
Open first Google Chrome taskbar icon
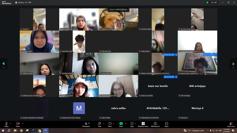pyautogui.click(x=21, y=130)
